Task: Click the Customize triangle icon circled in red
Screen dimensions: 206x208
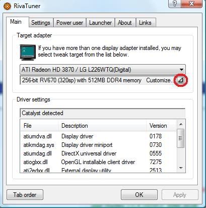Action: tap(180, 81)
